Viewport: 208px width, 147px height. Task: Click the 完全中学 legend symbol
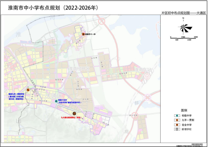[x=177, y=125]
